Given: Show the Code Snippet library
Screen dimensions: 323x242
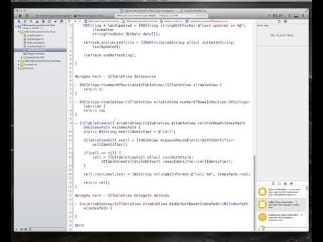Looking at the screenshot, I should (x=279, y=184).
